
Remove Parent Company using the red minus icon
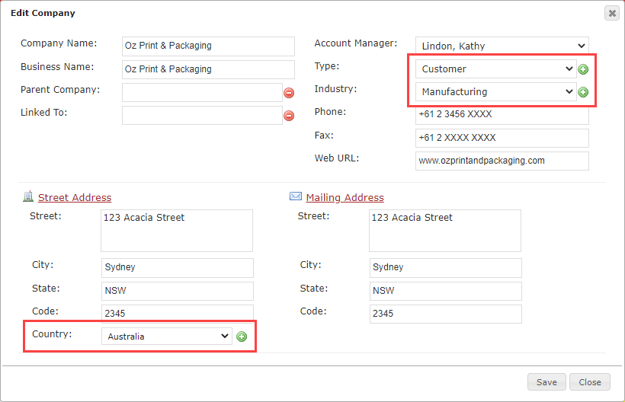click(289, 93)
